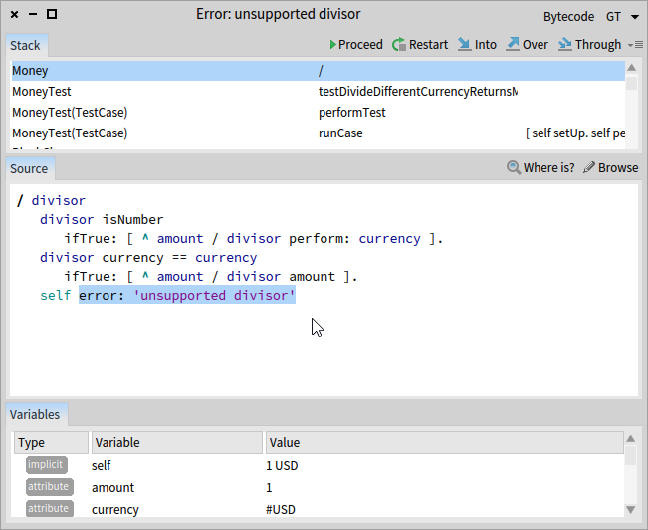
Task: Select the self variable row
Action: 318,465
